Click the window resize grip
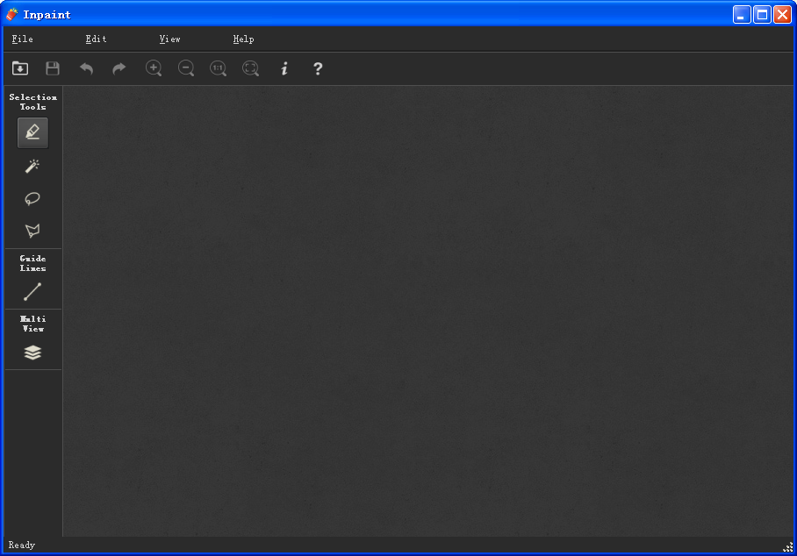 (788, 547)
